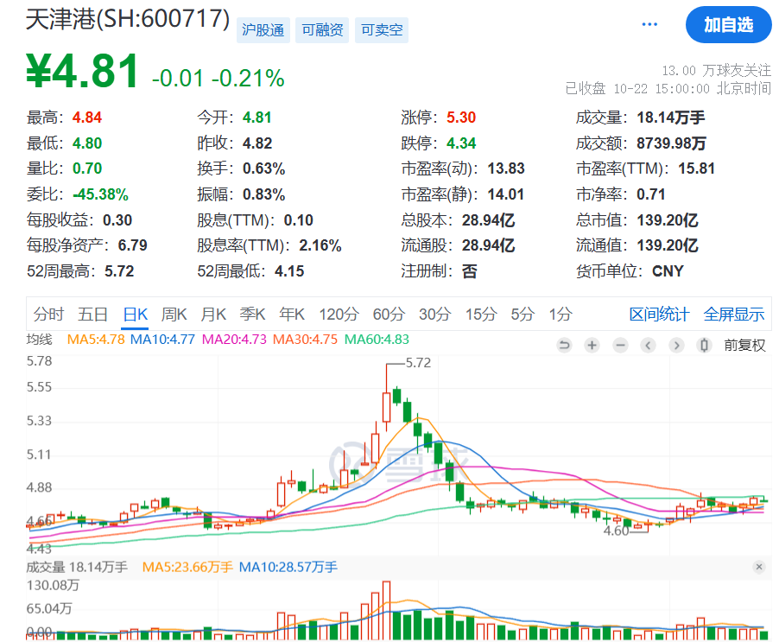The height and width of the screenshot is (642, 779).
Task: Click the 沪股通 tag
Action: (x=263, y=30)
